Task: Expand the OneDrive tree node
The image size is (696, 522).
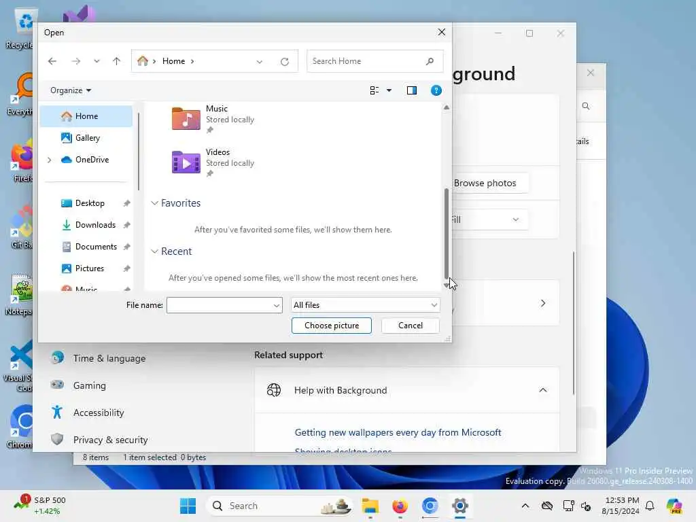Action: point(49,160)
